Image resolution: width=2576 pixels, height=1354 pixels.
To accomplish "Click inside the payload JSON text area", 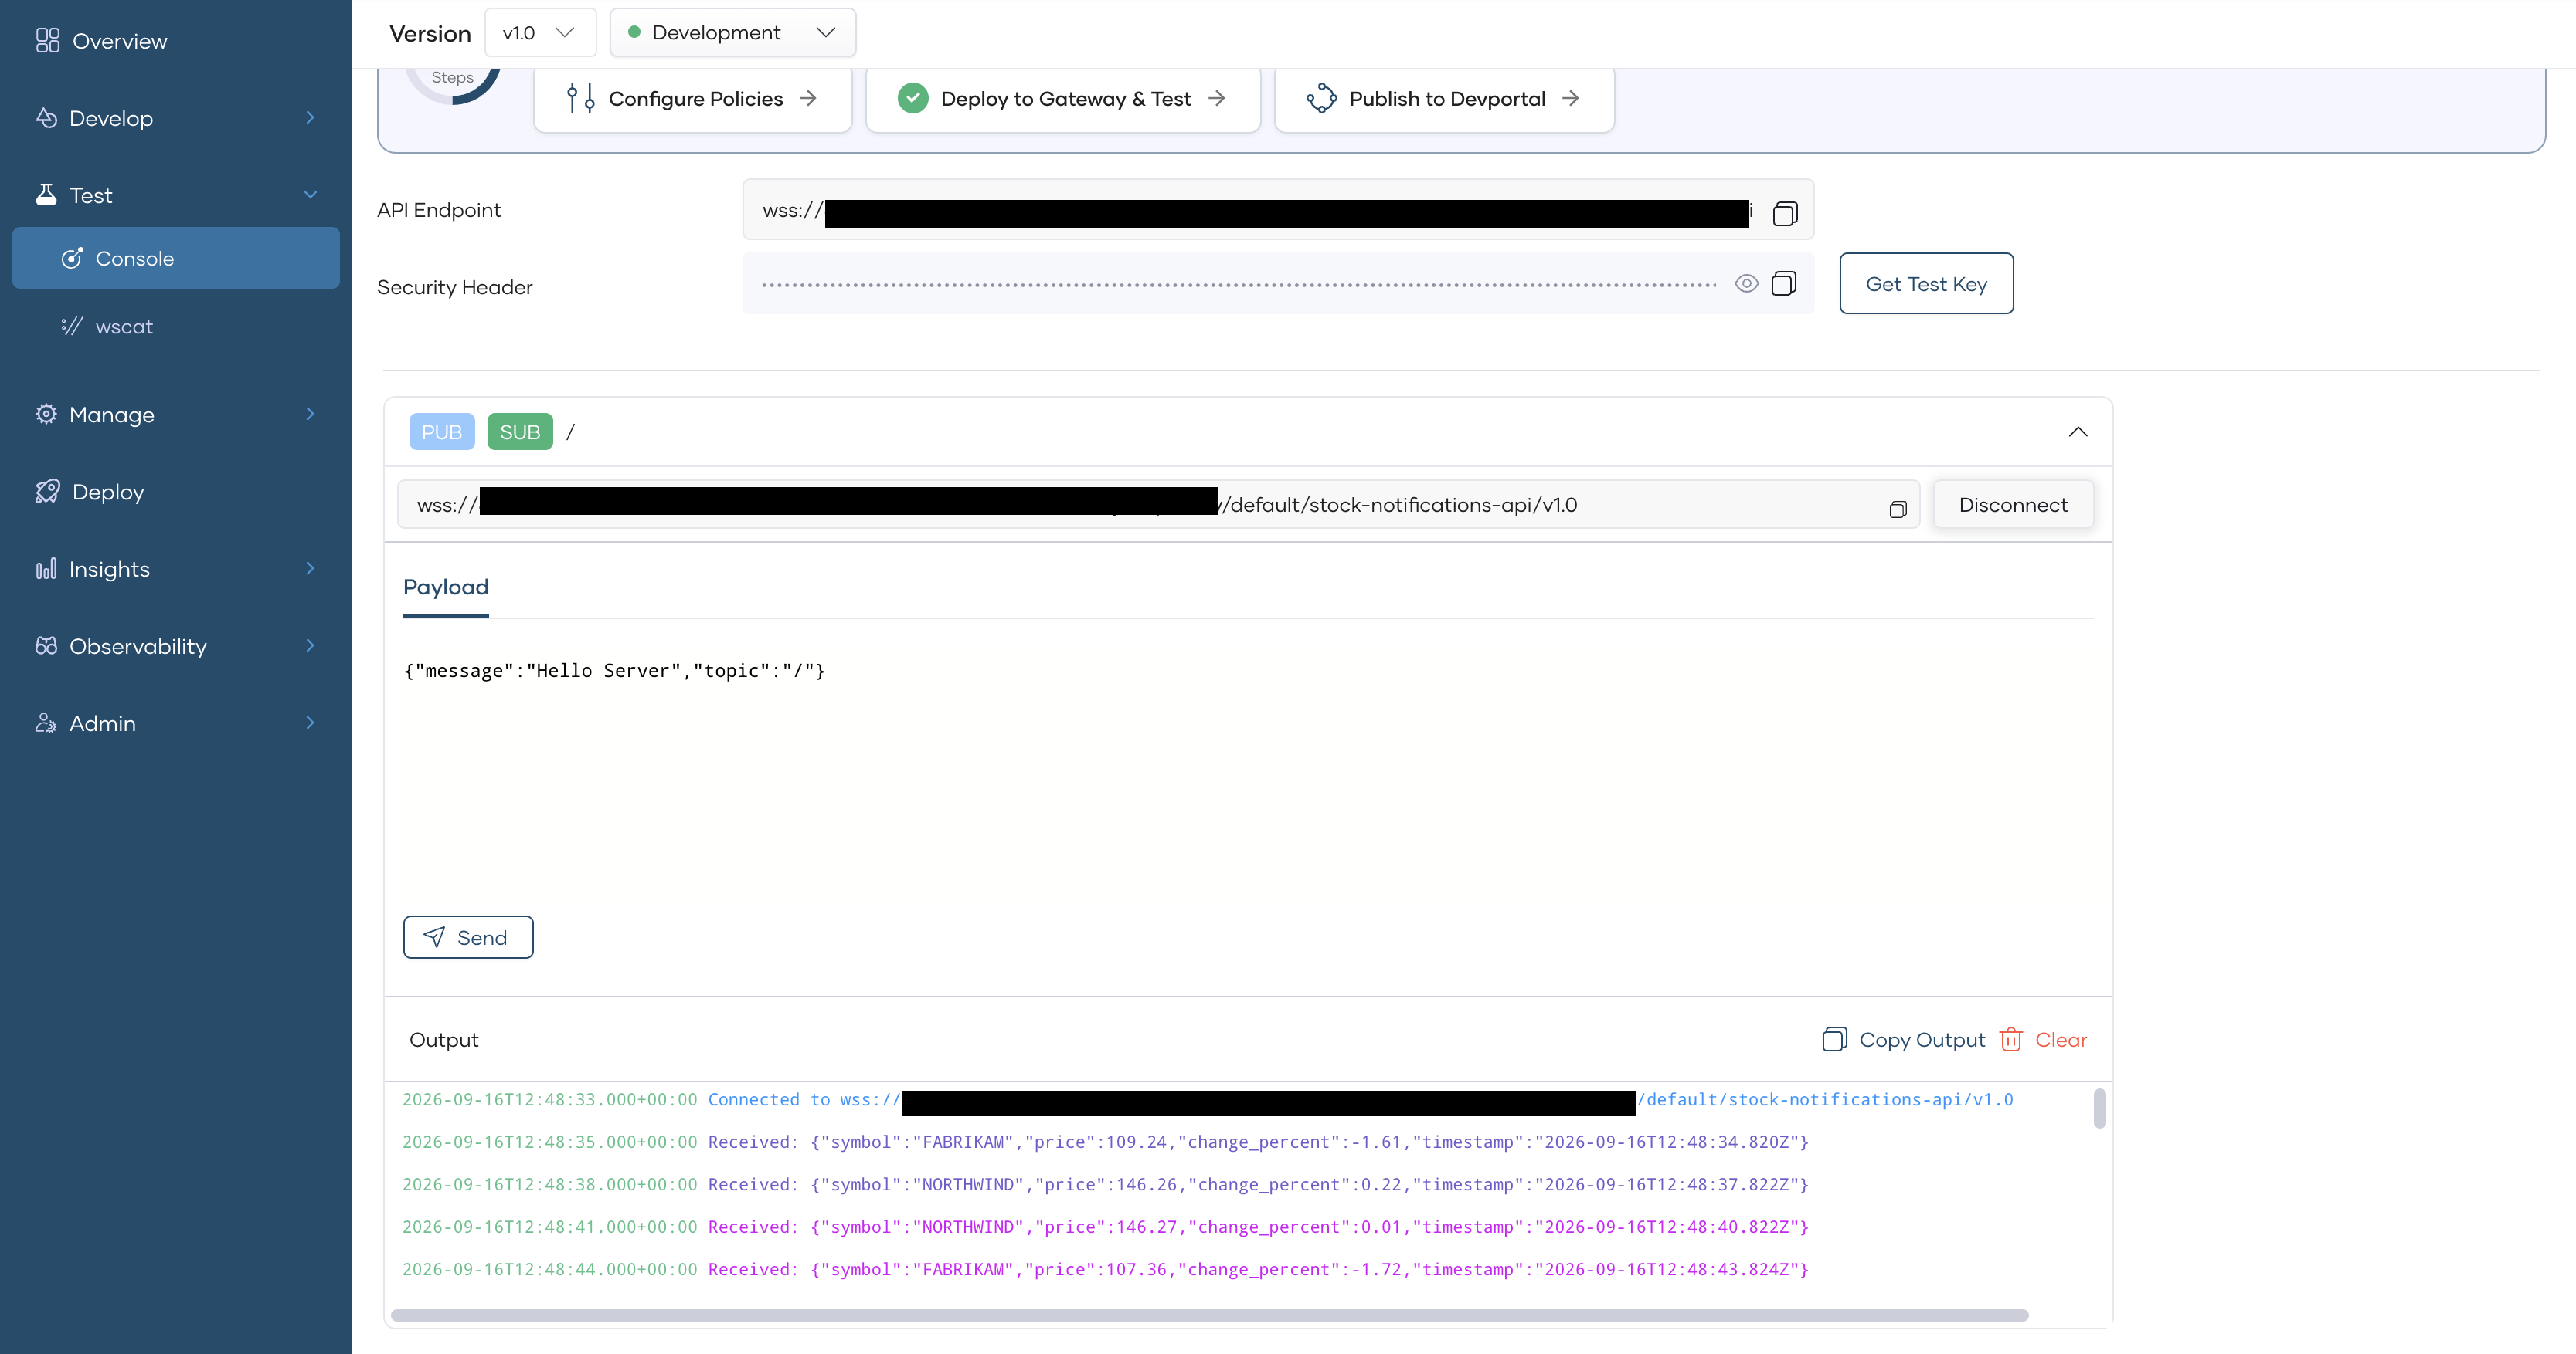I will (1248, 770).
